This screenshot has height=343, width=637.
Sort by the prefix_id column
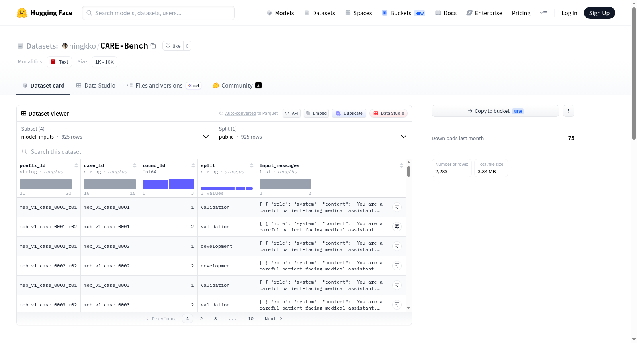(x=76, y=165)
